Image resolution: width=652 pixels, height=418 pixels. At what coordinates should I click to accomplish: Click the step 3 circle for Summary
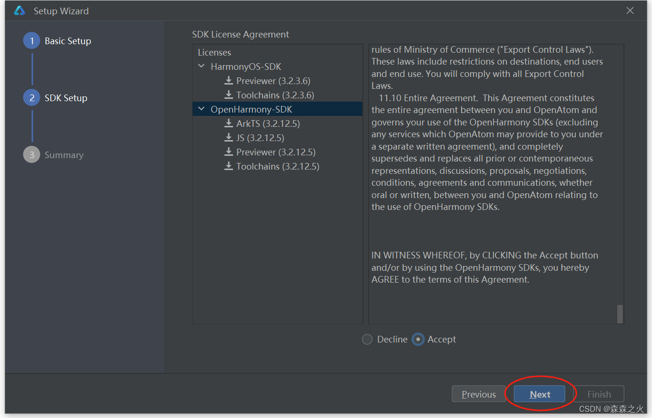coord(32,155)
